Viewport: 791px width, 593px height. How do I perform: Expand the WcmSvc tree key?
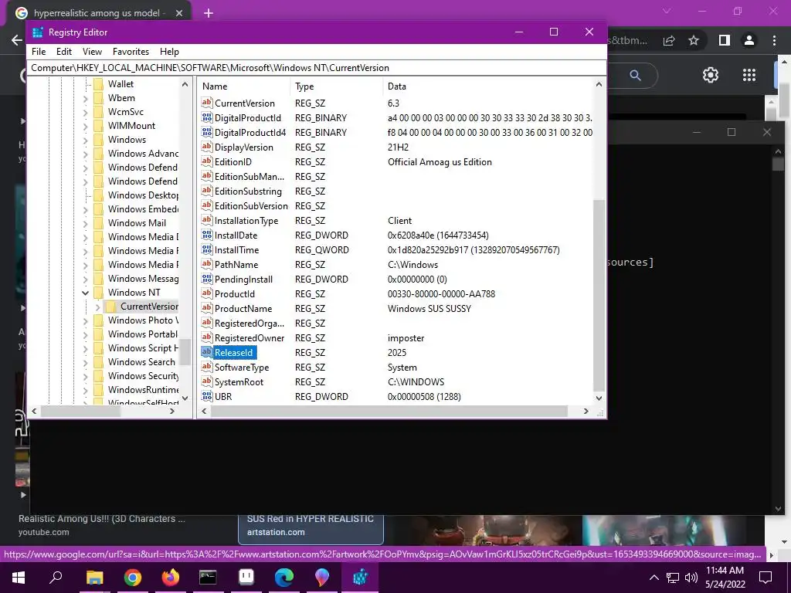[x=85, y=112]
